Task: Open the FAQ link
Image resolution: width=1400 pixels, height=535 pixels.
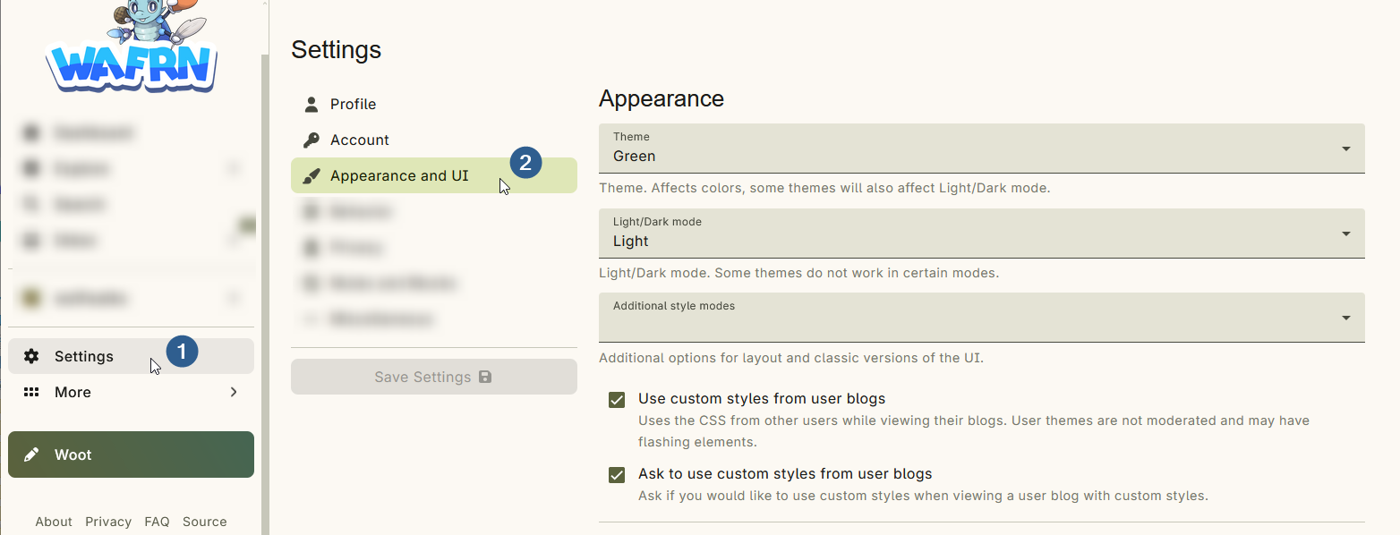Action: tap(157, 522)
